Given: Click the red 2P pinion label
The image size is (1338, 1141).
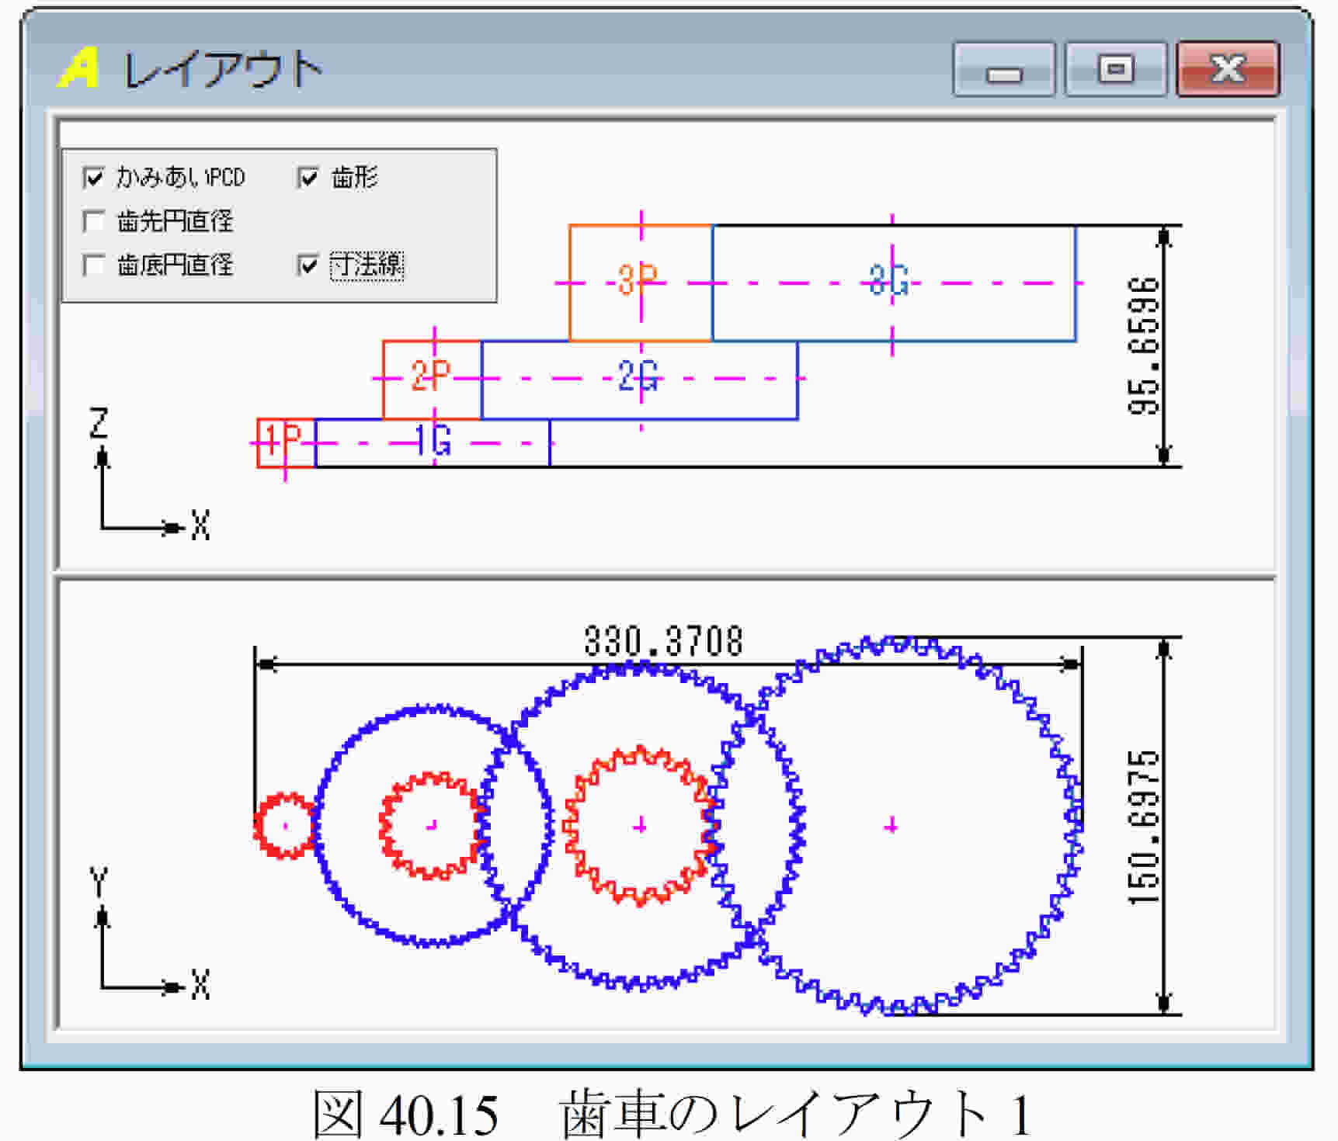Looking at the screenshot, I should (x=430, y=376).
